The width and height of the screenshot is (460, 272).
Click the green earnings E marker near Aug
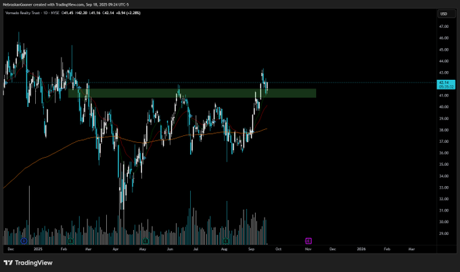pyautogui.click(x=225, y=241)
